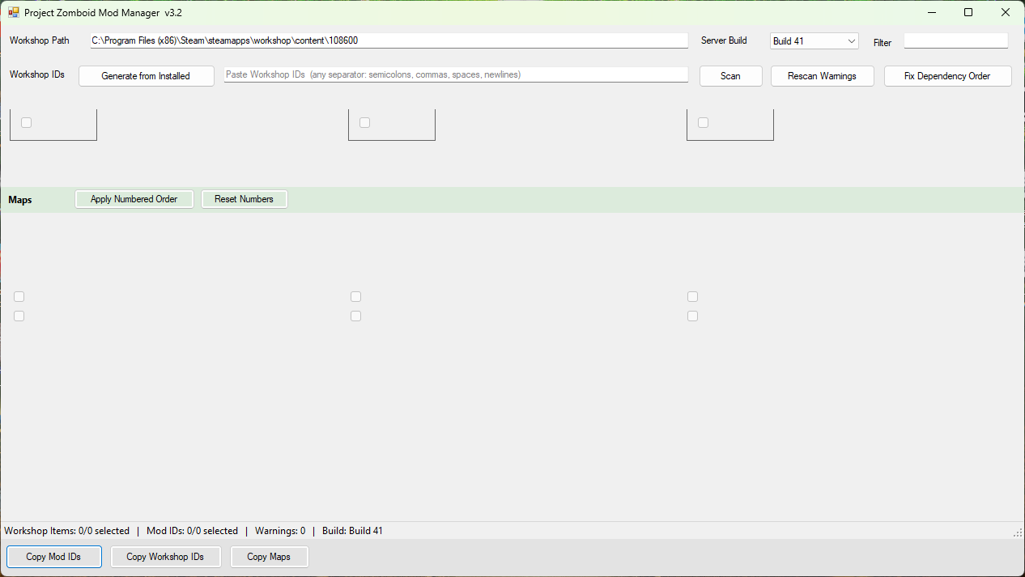The width and height of the screenshot is (1025, 577).
Task: Click Fix Dependency Order button
Action: click(x=947, y=76)
